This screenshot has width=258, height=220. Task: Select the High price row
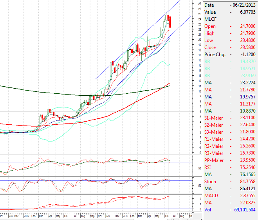(230, 33)
